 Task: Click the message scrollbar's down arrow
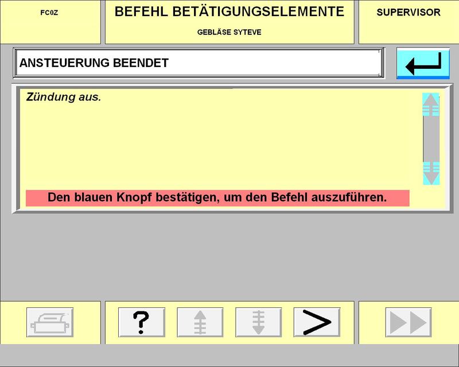[430, 173]
